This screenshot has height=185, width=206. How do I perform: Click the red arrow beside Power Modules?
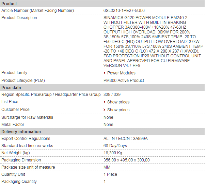pyautogui.click(x=104, y=73)
